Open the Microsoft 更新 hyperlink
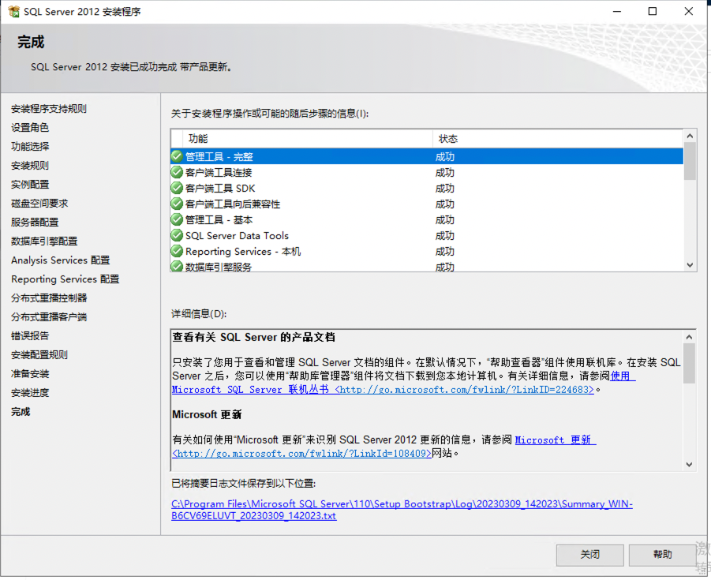Viewport: 711px width, 580px height. coord(553,440)
